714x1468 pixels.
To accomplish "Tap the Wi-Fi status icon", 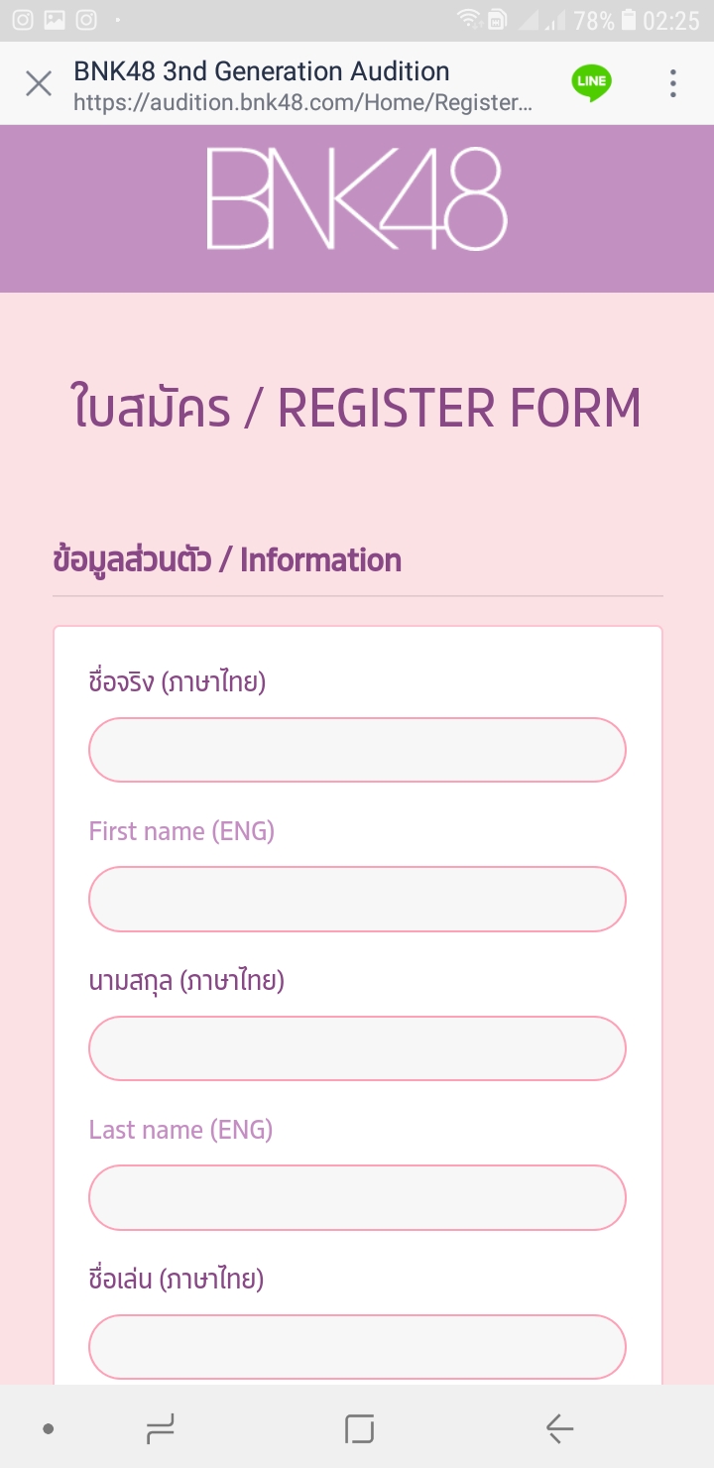I will (x=467, y=20).
